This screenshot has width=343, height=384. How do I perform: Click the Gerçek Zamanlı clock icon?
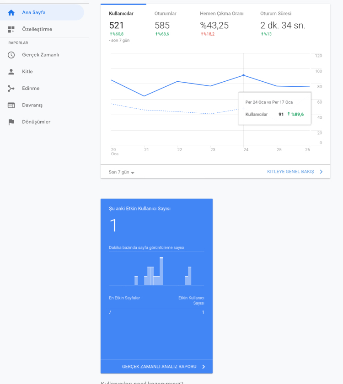tap(11, 55)
